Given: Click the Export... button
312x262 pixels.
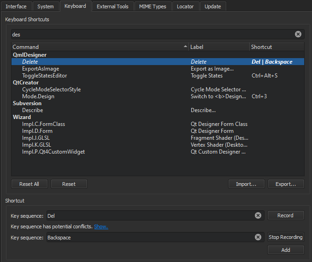Looking at the screenshot, I should point(286,184).
